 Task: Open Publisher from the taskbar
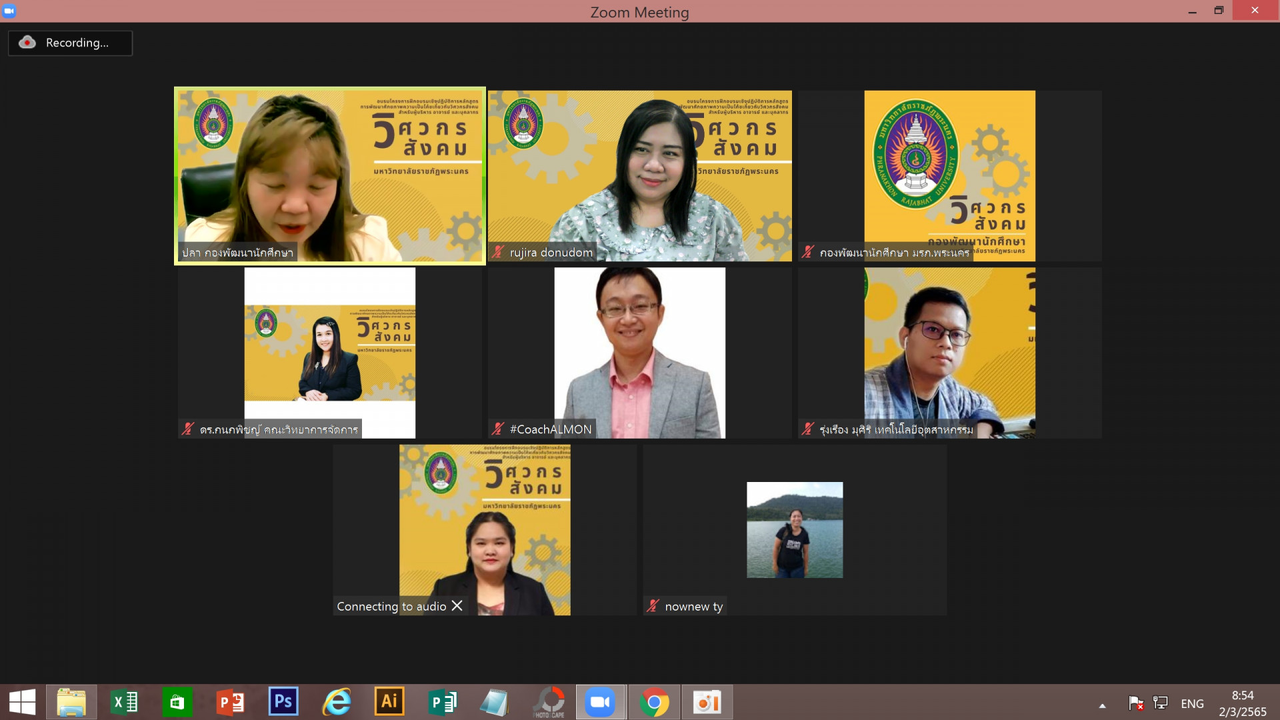[442, 702]
